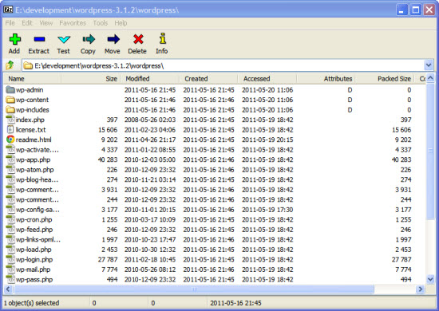Image resolution: width=439 pixels, height=311 pixels.
Task: Click the Add toolbar icon
Action: coord(14,39)
